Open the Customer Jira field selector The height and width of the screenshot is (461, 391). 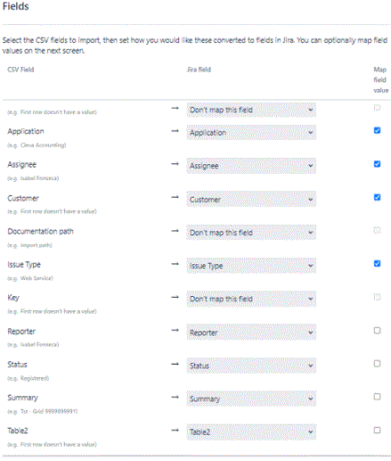251,200
